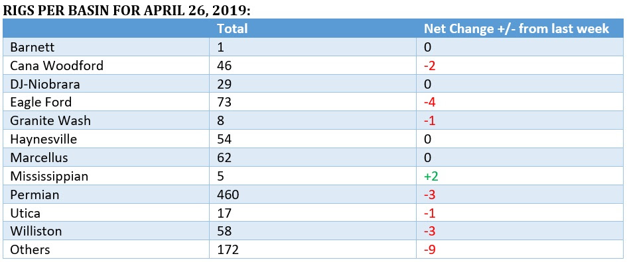Click the Eagle Ford -4 net change
The width and height of the screenshot is (627, 262).
429,102
